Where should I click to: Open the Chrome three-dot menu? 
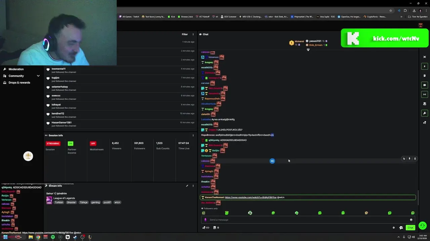click(426, 10)
